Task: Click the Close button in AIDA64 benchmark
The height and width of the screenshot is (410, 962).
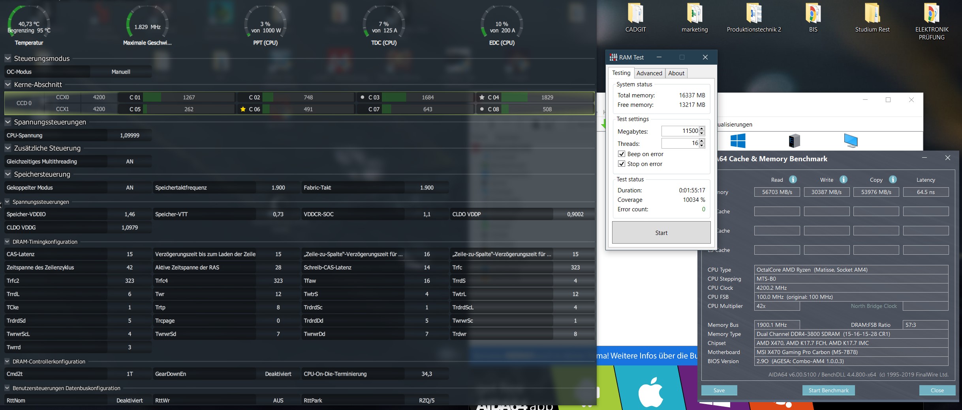Action: point(937,390)
